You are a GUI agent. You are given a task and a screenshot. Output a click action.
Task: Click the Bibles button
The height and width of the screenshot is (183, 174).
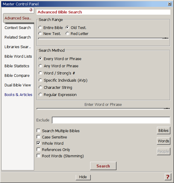coord(164,130)
